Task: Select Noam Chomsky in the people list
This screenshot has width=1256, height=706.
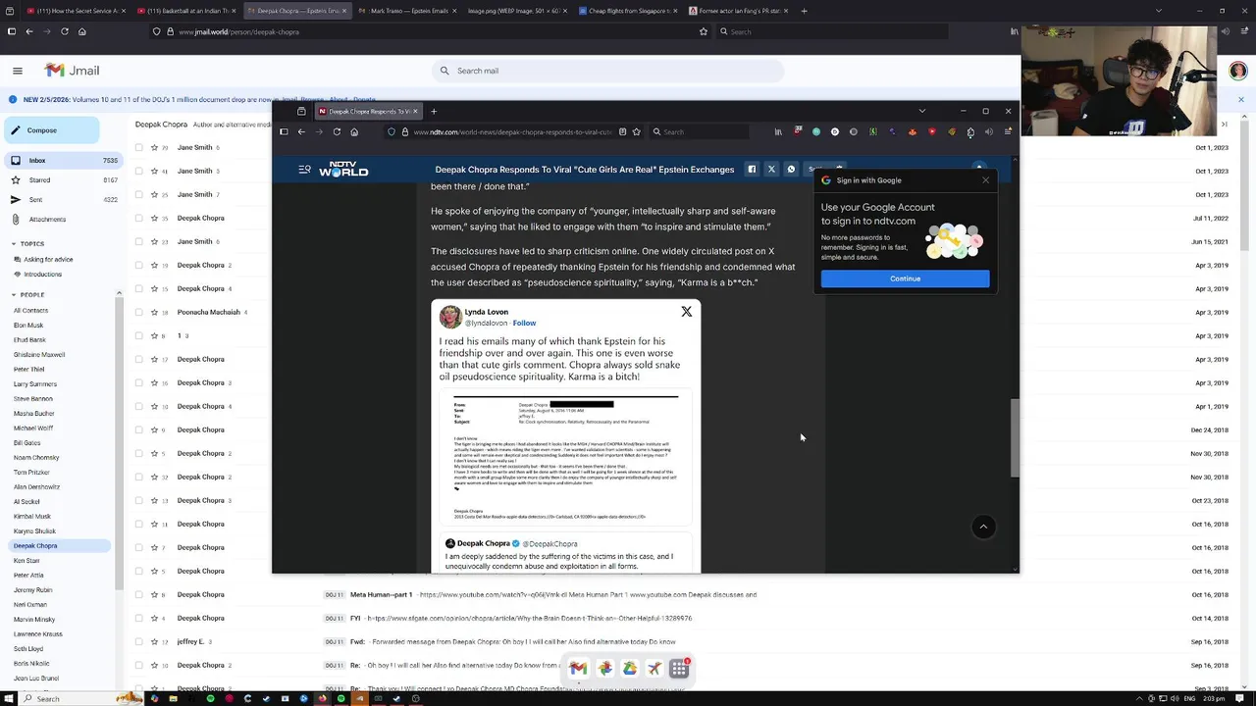Action: pyautogui.click(x=36, y=457)
